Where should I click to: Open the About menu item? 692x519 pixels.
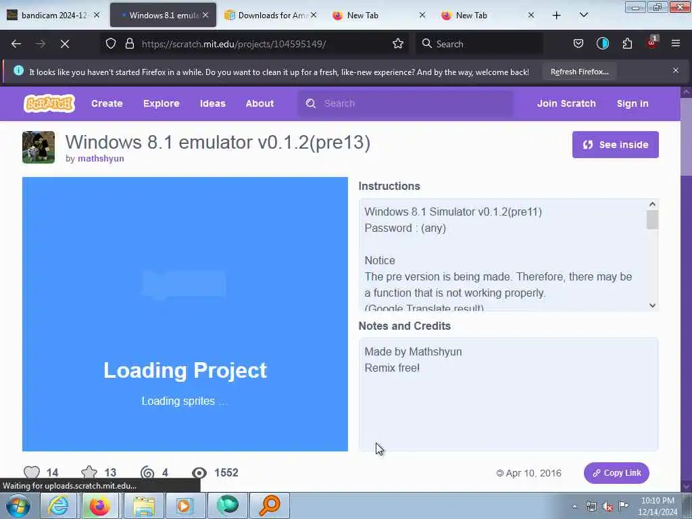259,103
